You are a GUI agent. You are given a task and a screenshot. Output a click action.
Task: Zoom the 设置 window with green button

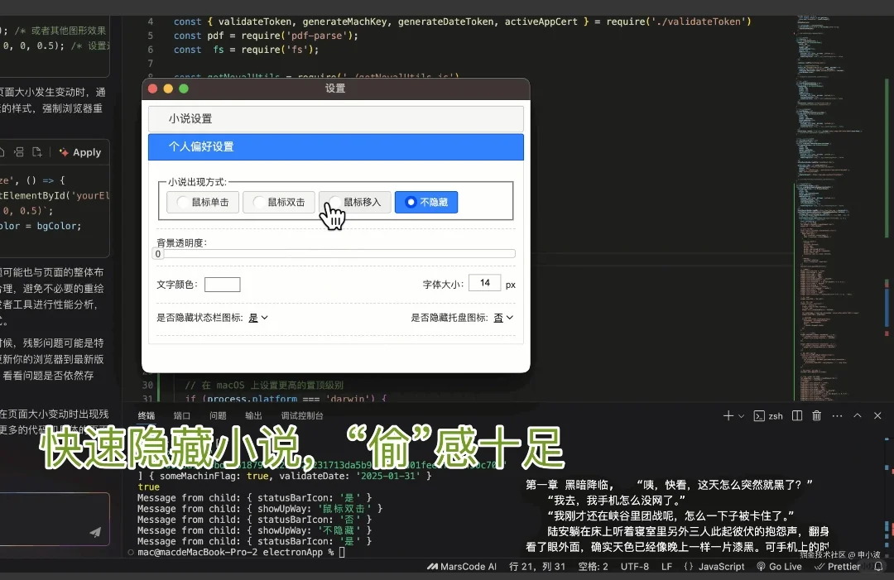[184, 89]
